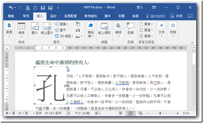Viewport: 203px width, 123px height.
Task: Click the scroll down arrow on vertical scrollbar
Action: pyautogui.click(x=194, y=108)
